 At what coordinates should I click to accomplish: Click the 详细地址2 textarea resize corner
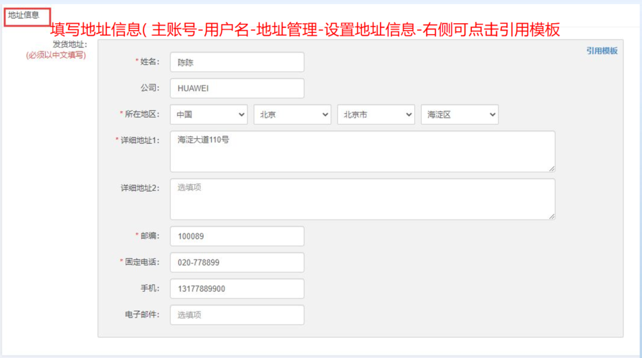[x=551, y=216]
